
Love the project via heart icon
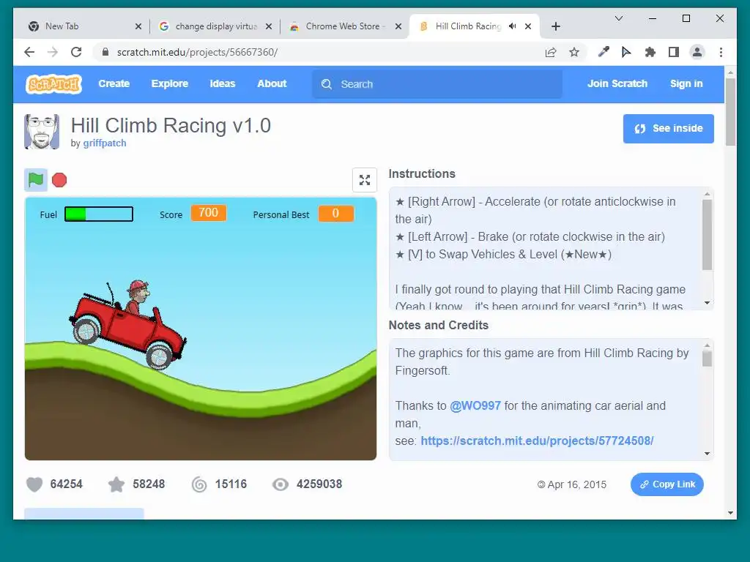pyautogui.click(x=34, y=484)
